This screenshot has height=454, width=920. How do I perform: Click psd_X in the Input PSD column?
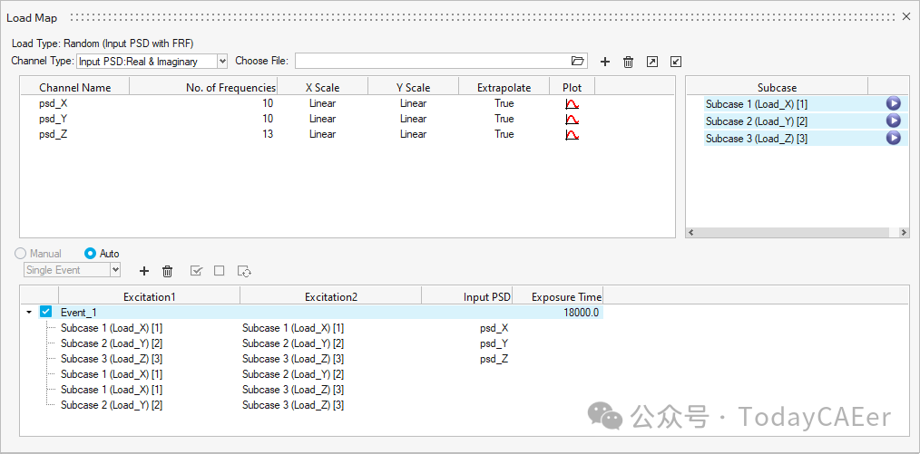coord(494,327)
